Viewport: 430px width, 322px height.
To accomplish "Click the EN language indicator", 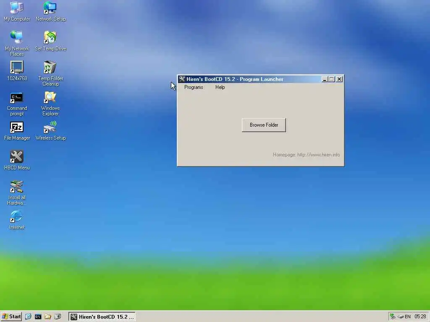I will point(408,317).
